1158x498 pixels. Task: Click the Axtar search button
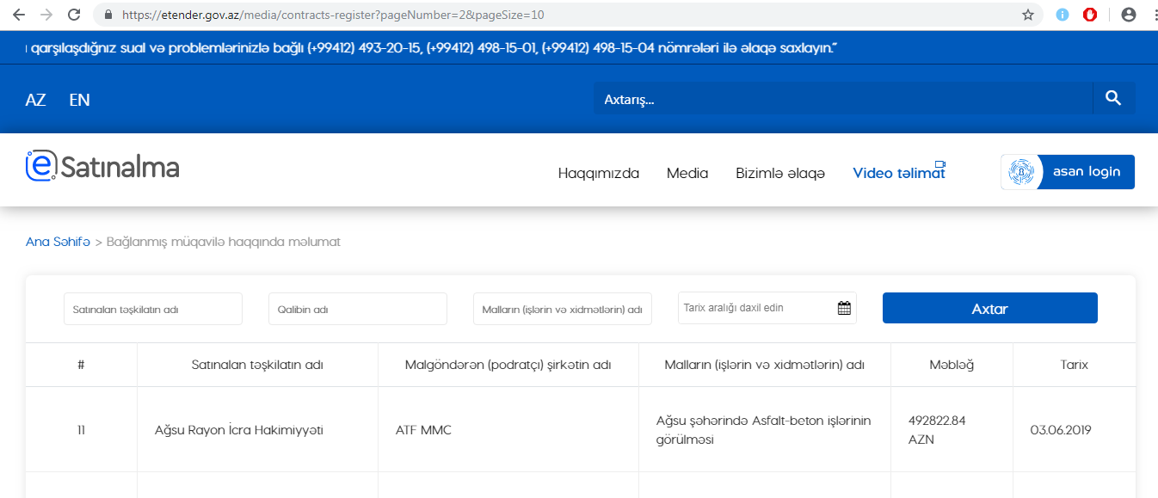[989, 308]
